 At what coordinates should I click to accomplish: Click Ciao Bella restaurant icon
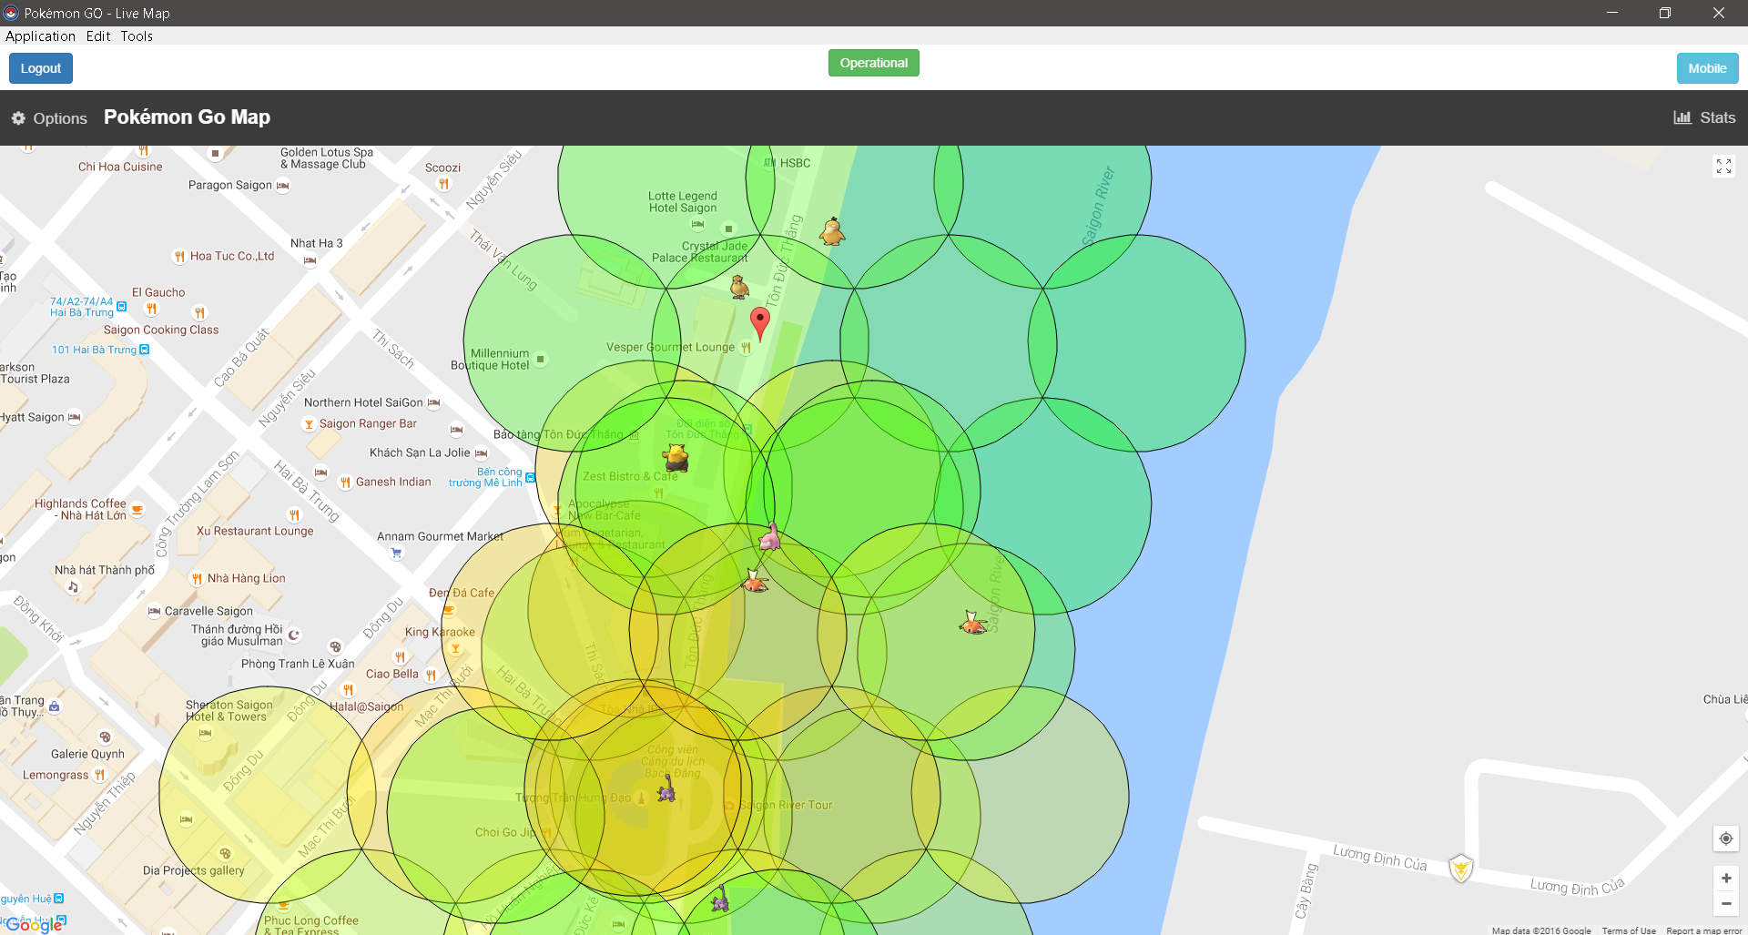[431, 676]
